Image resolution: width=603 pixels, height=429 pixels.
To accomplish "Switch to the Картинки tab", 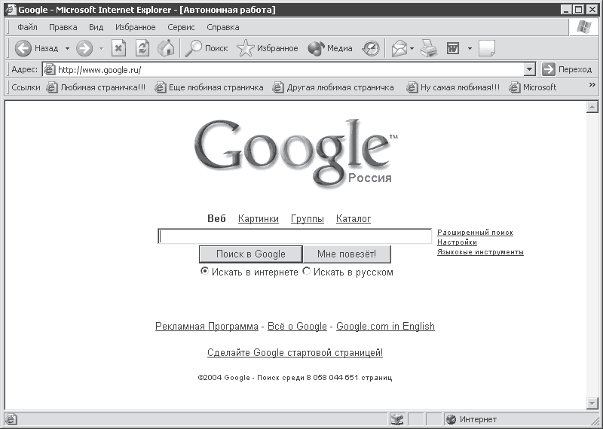I will (x=259, y=218).
